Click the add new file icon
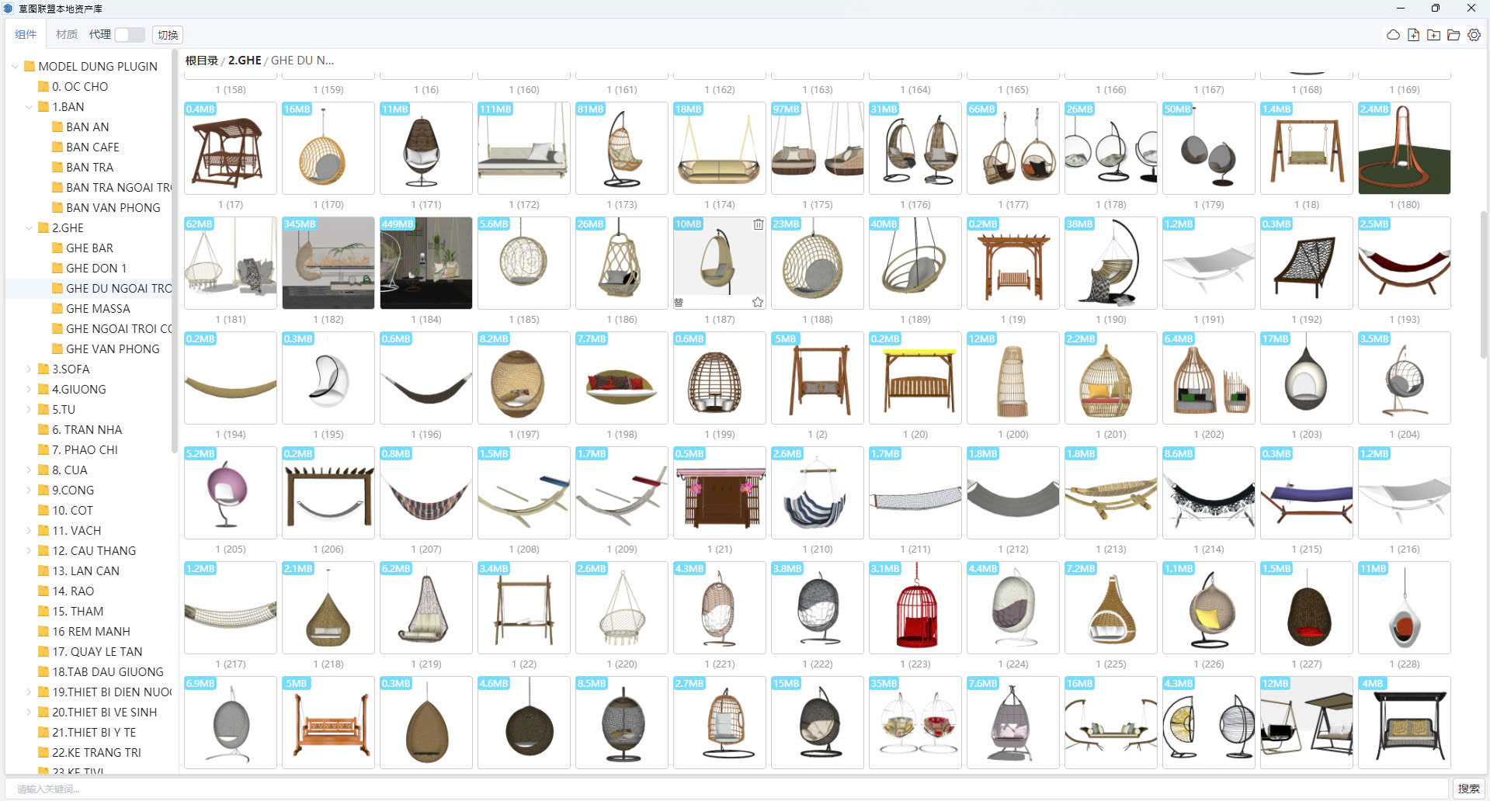 [1413, 35]
